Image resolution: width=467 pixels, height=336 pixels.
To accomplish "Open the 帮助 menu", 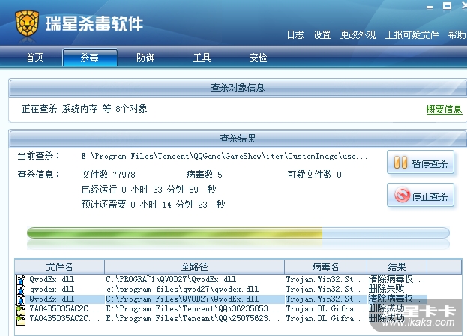I will click(x=457, y=35).
